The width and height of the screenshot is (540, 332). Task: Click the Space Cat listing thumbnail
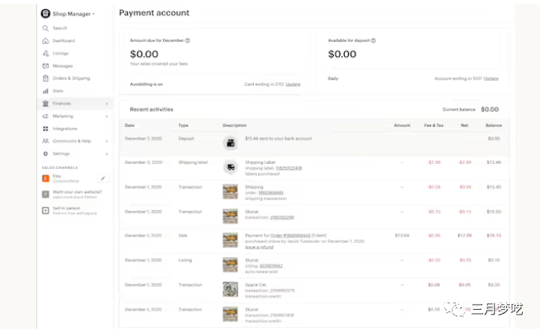point(230,288)
